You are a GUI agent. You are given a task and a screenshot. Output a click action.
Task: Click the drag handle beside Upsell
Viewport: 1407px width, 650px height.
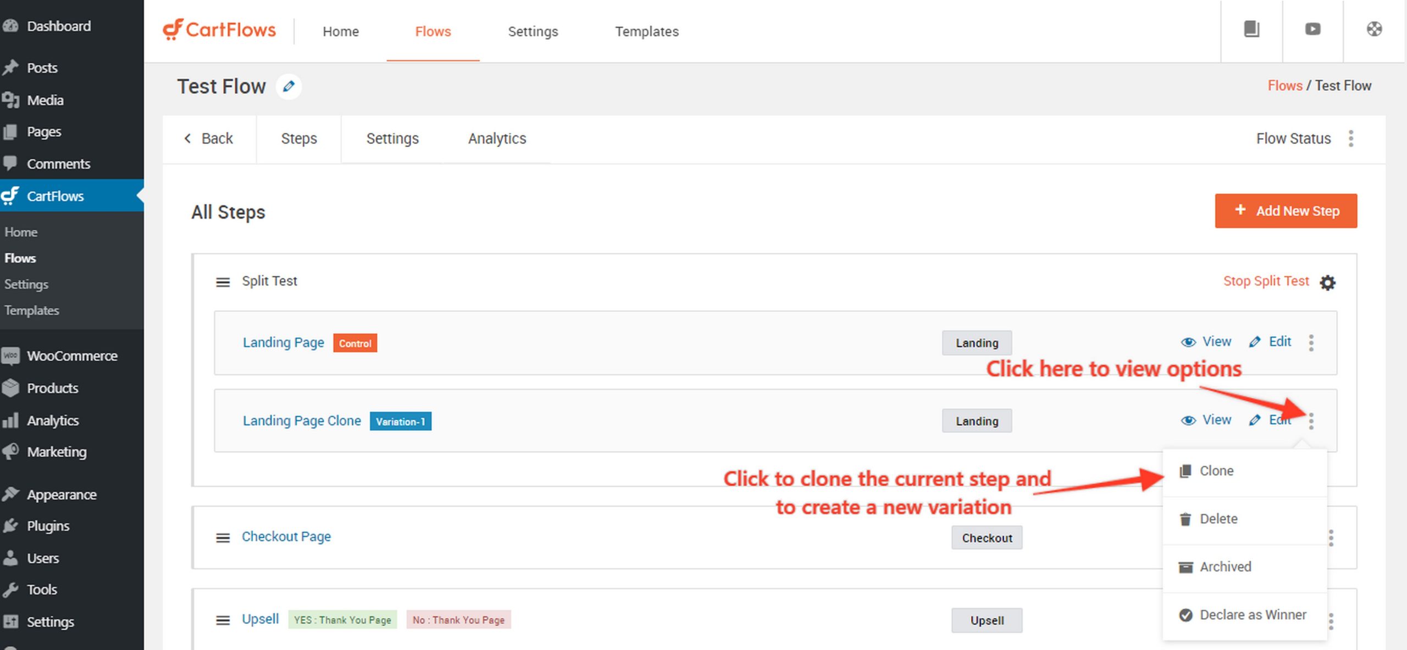pos(222,620)
